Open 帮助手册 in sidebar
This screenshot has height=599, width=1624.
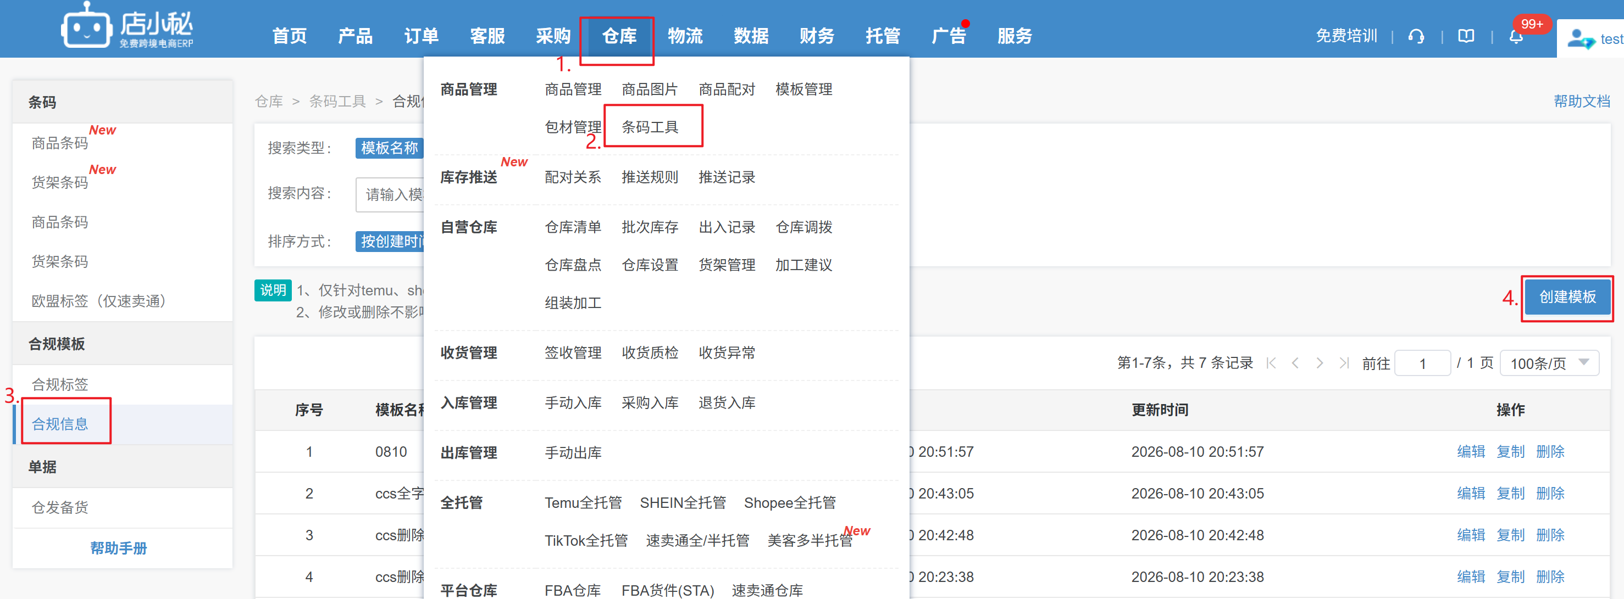click(119, 547)
